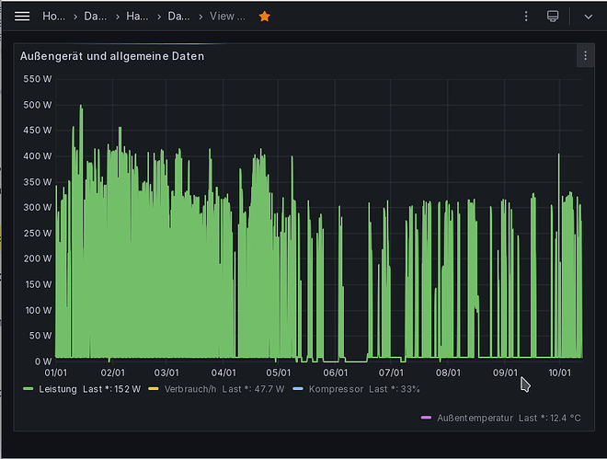607x459 pixels.
Task: Select the 'View ...' breadcrumb item
Action: (x=227, y=17)
